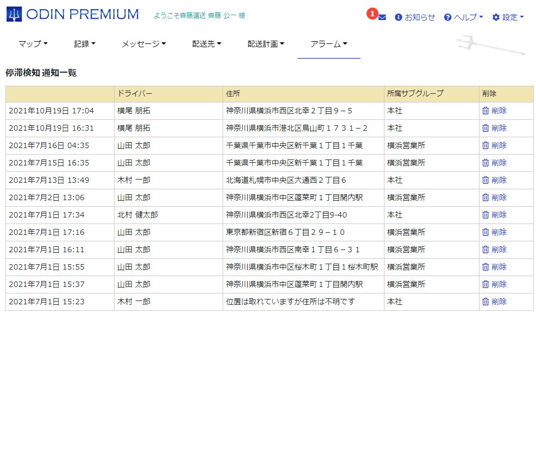Image resolution: width=536 pixels, height=473 pixels.
Task: Open the mail notifications envelope icon
Action: (x=382, y=17)
